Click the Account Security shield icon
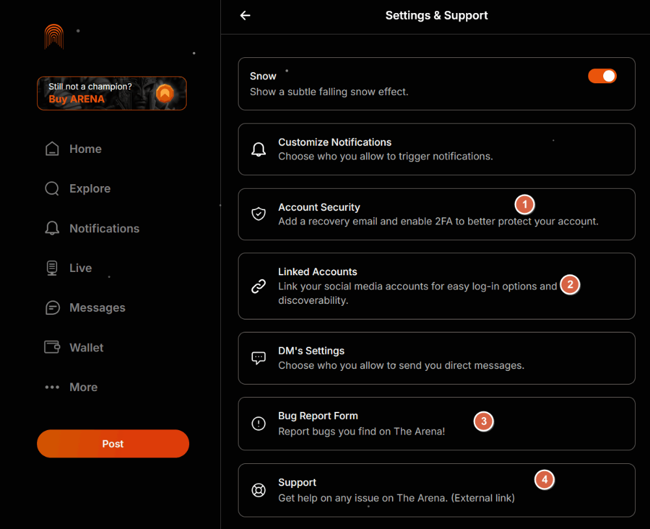The width and height of the screenshot is (650, 529). pyautogui.click(x=259, y=214)
